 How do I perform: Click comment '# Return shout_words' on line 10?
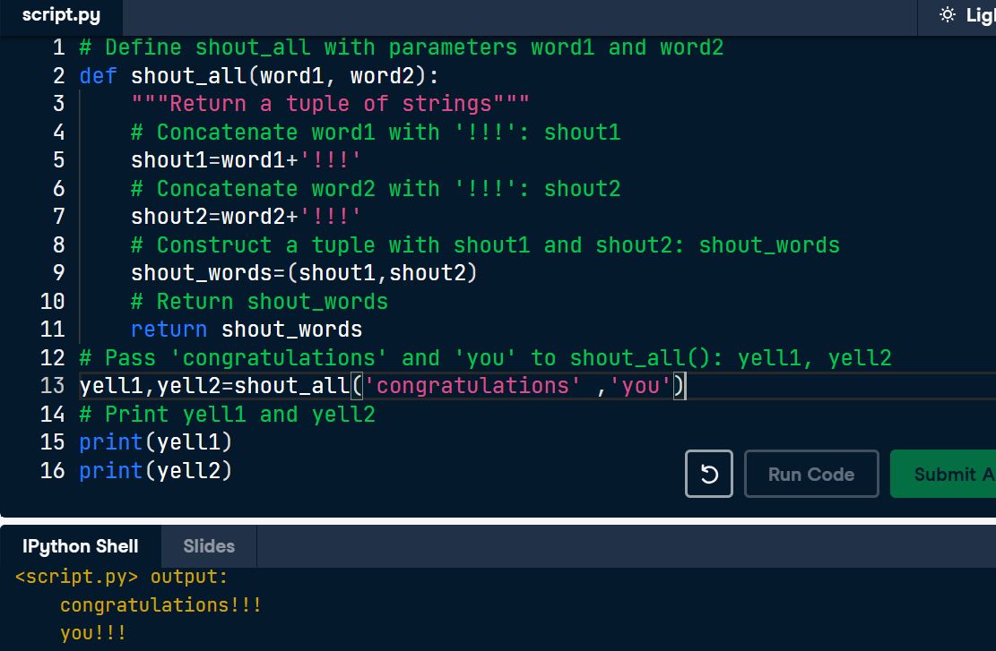[x=259, y=302]
